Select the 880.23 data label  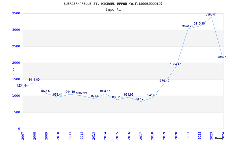[117, 97]
